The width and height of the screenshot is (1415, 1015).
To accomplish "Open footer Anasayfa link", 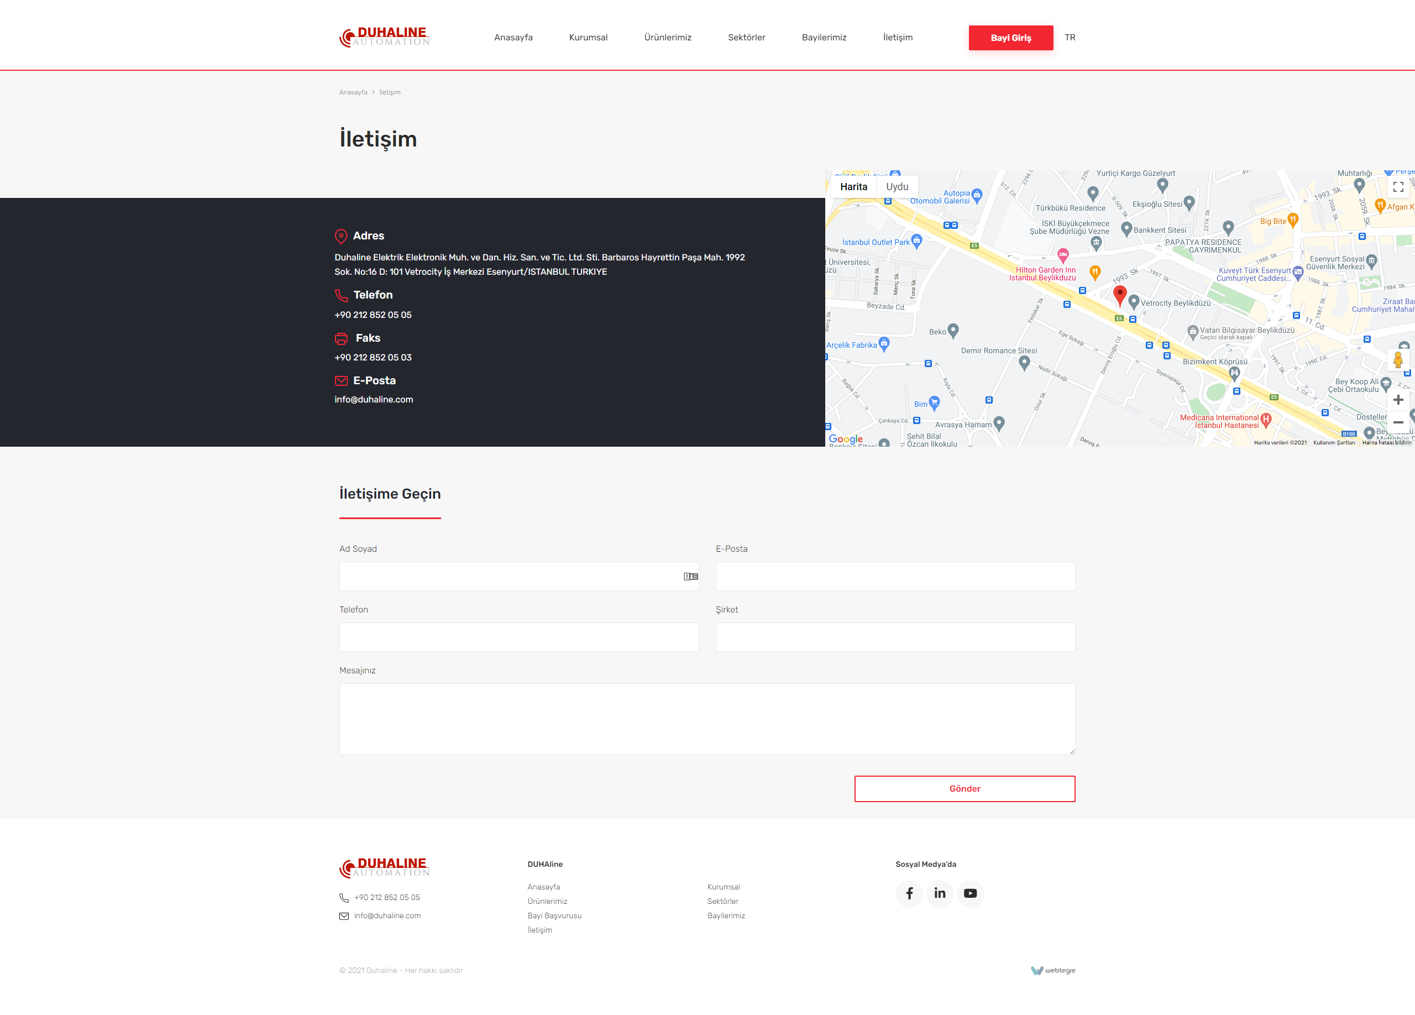I will coord(543,887).
